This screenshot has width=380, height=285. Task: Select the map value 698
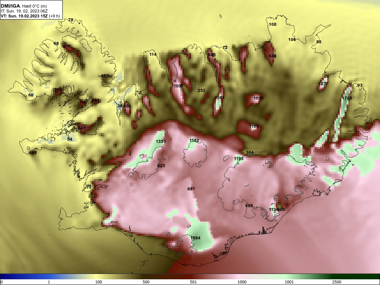click(249, 206)
